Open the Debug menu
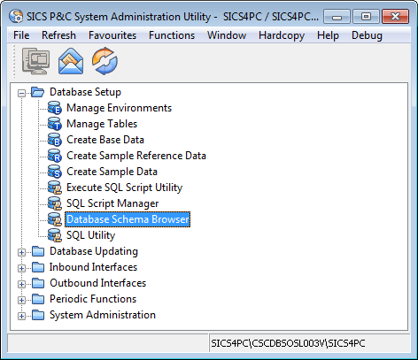Screen dimensions: 418x360 coord(367,35)
